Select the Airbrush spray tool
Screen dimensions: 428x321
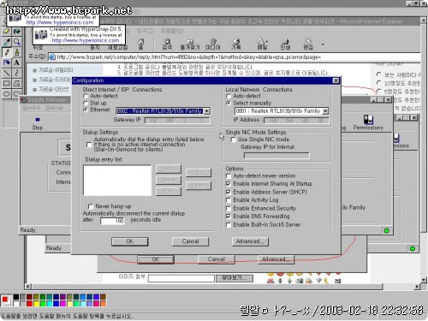[x=7, y=62]
